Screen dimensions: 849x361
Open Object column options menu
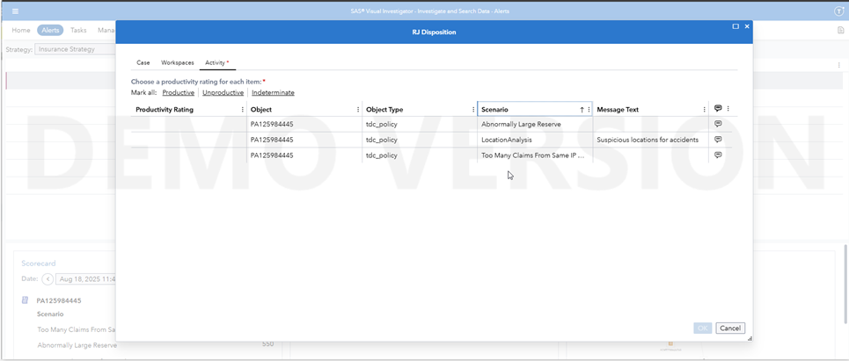[358, 109]
